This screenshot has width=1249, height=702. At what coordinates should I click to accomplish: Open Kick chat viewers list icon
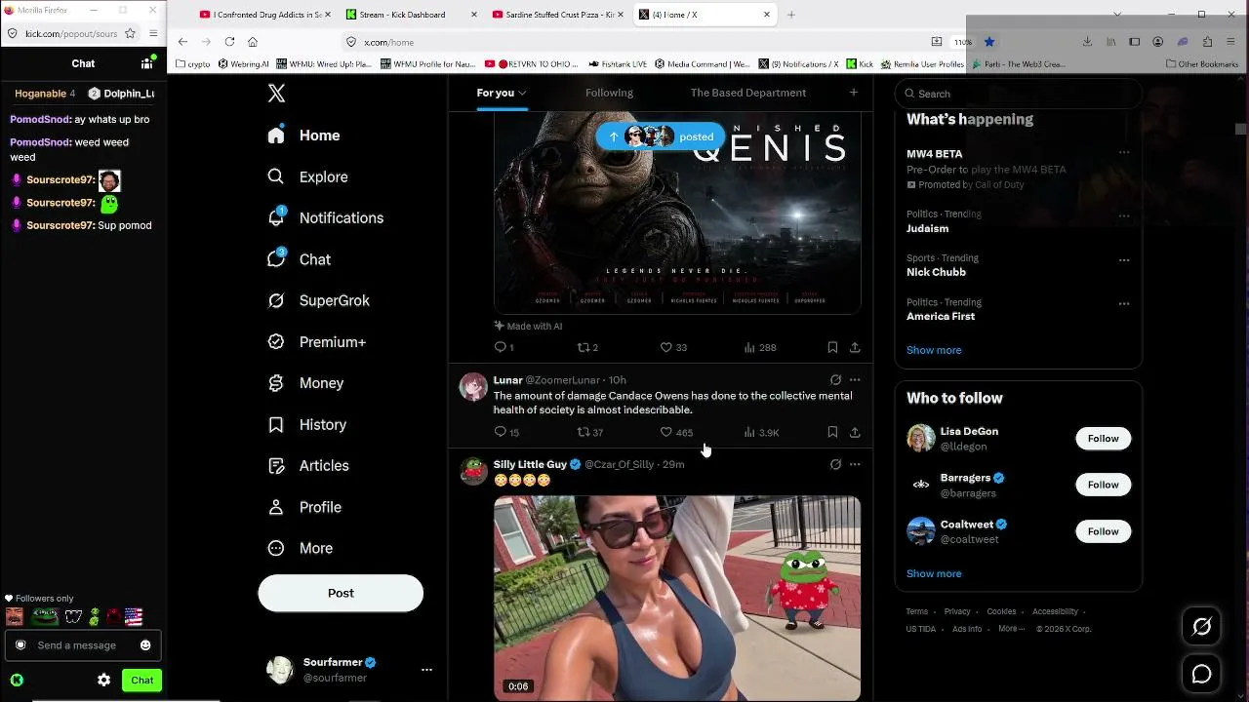click(147, 63)
